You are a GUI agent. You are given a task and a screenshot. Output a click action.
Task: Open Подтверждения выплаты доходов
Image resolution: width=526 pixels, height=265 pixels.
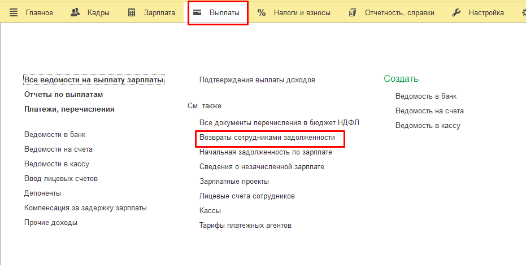pos(257,80)
